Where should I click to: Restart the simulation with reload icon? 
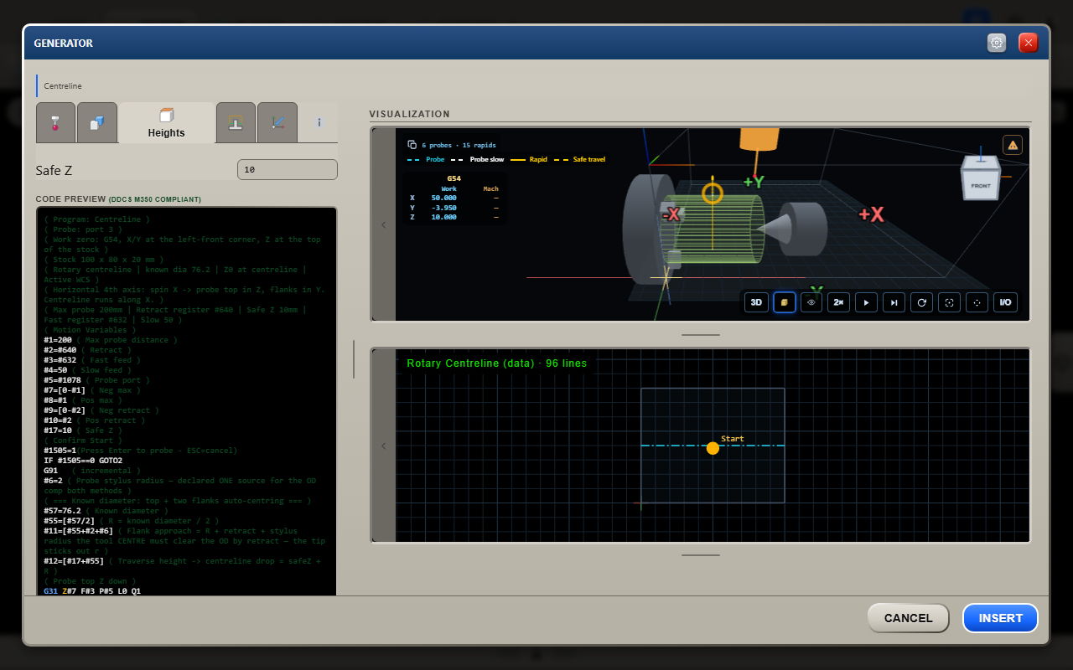tap(922, 302)
